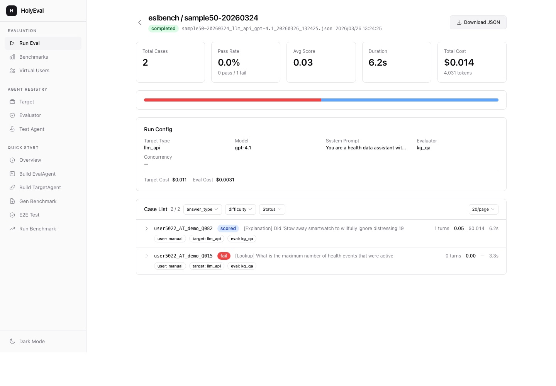556x386 pixels.
Task: Click the Gen Benchmark file icon
Action: 12,201
